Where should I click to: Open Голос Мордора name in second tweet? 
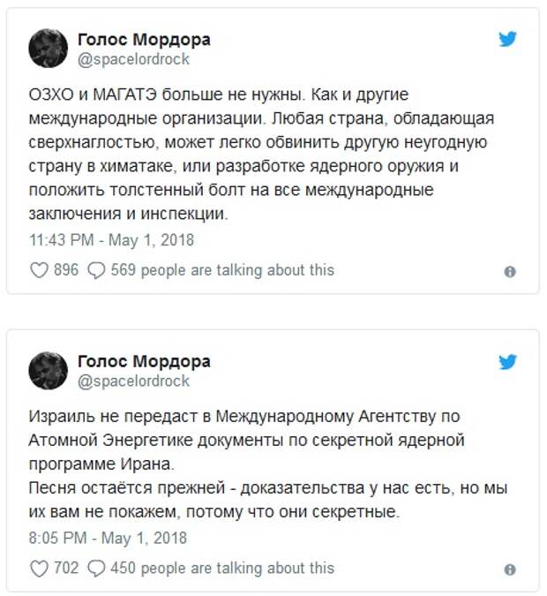click(x=144, y=361)
